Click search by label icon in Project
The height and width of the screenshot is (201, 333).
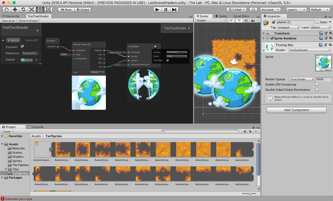click(x=250, y=131)
